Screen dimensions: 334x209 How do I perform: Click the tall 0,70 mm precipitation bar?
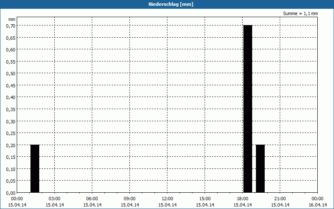(x=248, y=109)
